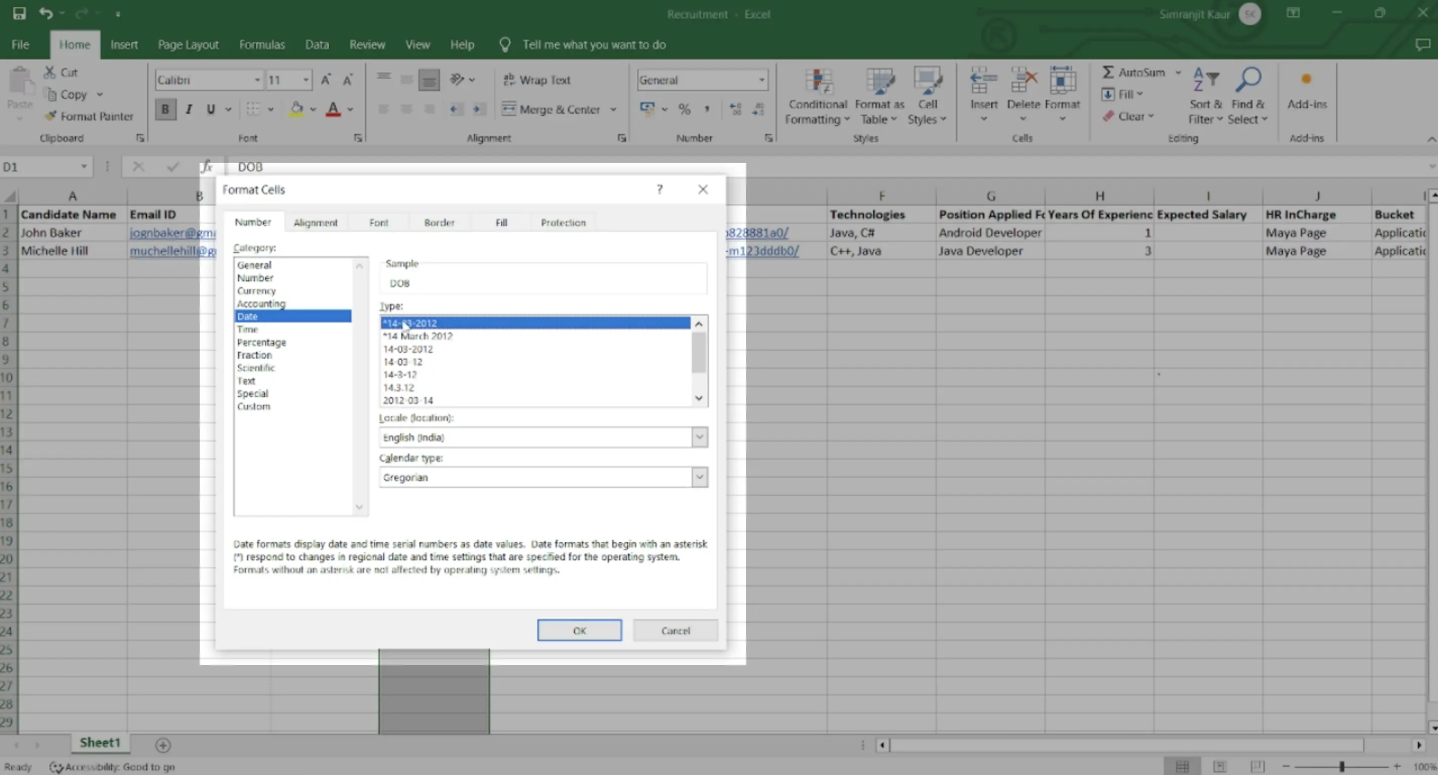Screen dimensions: 1438x775
Task: Click Increase Decimal icon
Action: (736, 109)
